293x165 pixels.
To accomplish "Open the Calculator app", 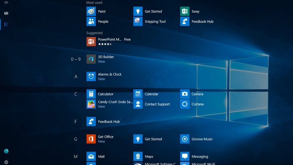I will point(91,94).
